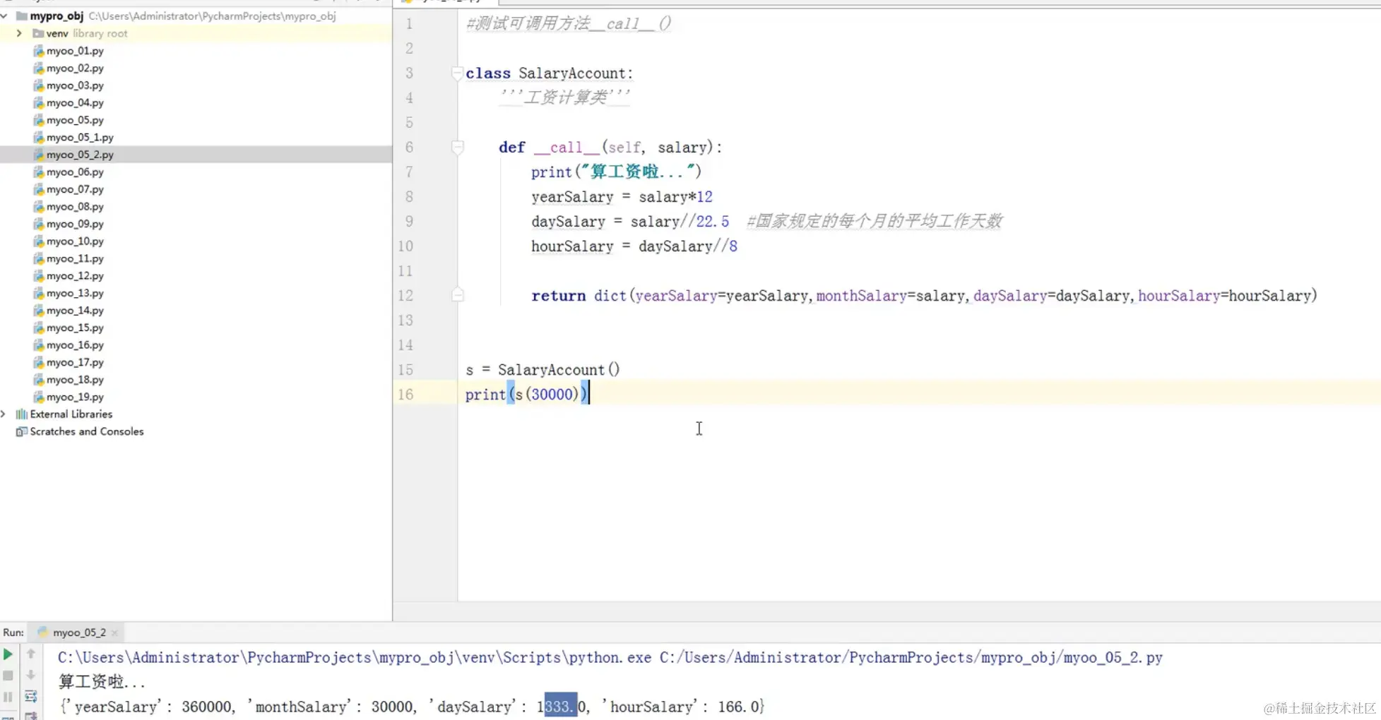This screenshot has height=720, width=1381.
Task: Select myoo_19.py file
Action: point(75,397)
